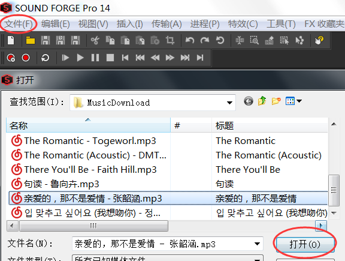Image resolution: width=345 pixels, height=261 pixels.
Task: Open file using the yellow folder icon
Action: pos(31,40)
